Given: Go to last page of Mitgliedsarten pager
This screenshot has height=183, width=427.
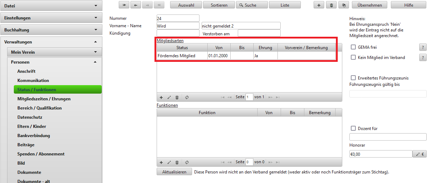Looking at the screenshot, I should coord(277,97).
